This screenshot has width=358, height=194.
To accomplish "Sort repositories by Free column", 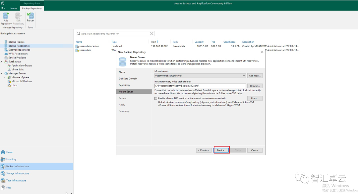I will pos(213,42).
